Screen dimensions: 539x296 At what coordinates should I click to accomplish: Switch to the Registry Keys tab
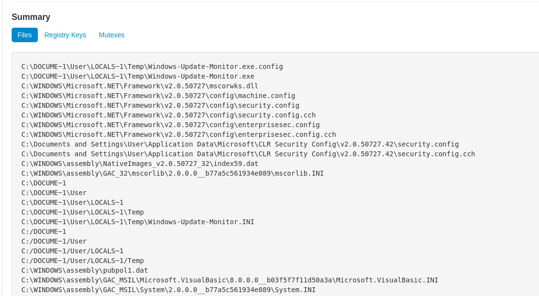65,35
